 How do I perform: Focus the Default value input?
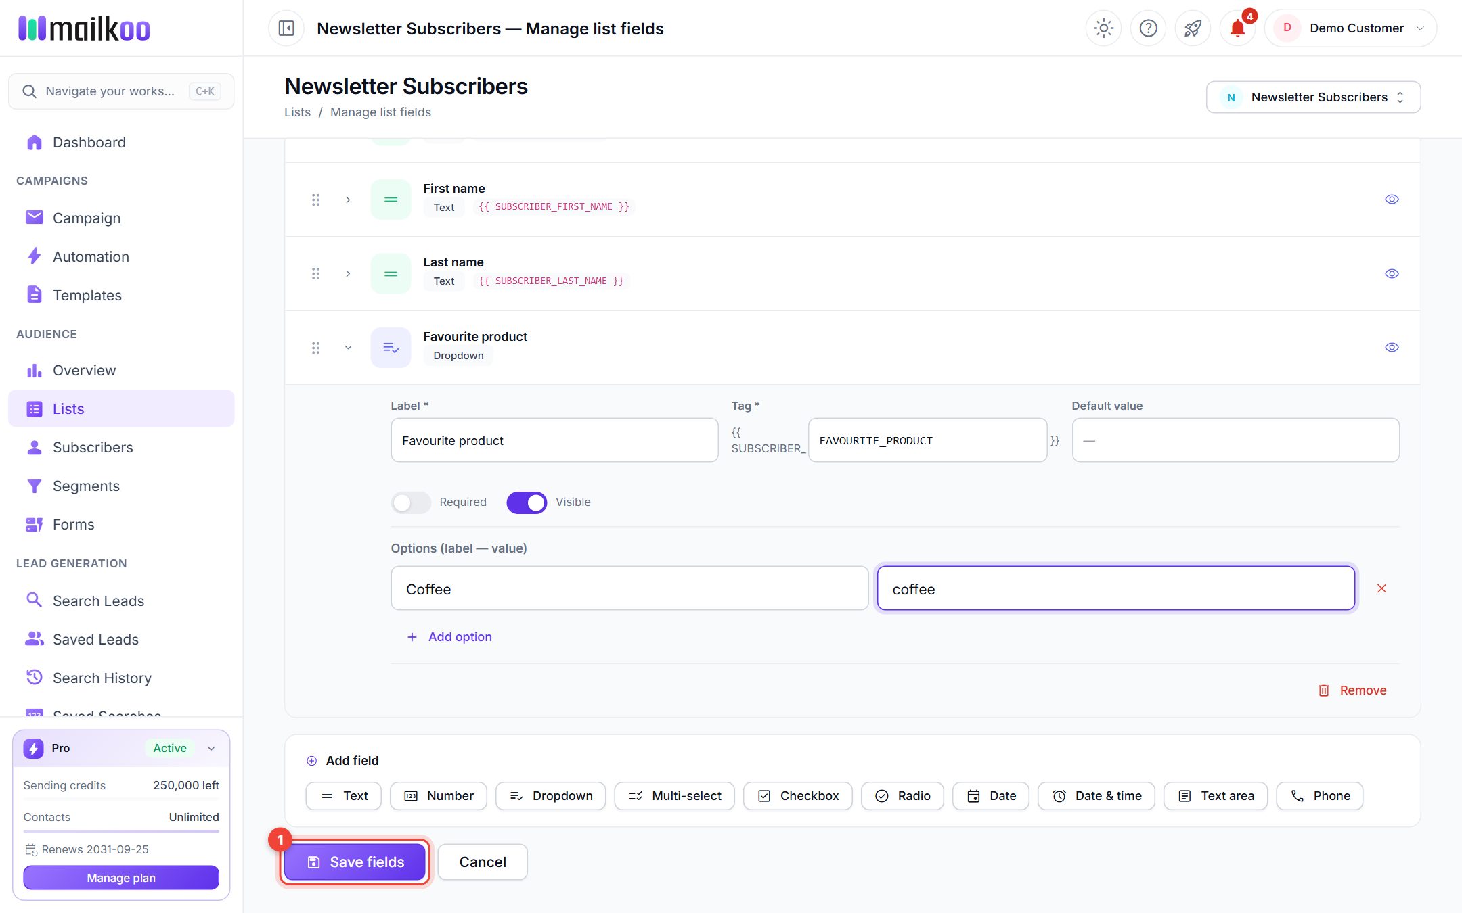[x=1235, y=440]
